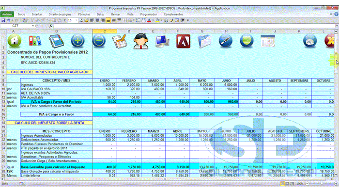Open the Programador ribbon tab
Viewport: 339px width, 191px height.
click(149, 14)
